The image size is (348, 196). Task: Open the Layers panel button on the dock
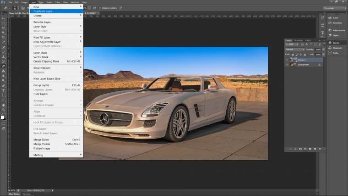pyautogui.click(x=337, y=43)
